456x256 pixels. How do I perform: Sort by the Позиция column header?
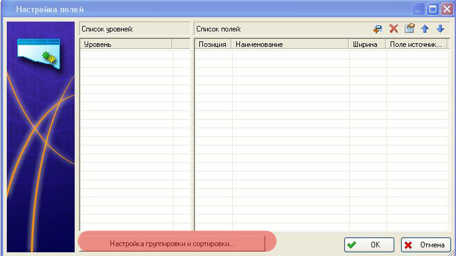(213, 44)
